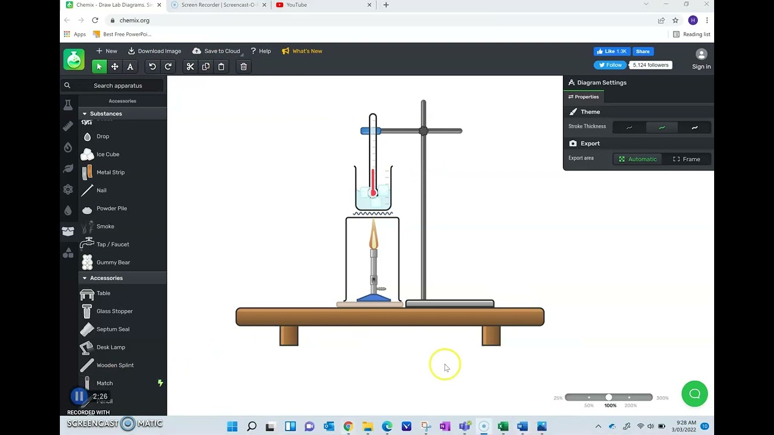This screenshot has height=435, width=774.
Task: Open Excel from the taskbar
Action: pos(503,427)
